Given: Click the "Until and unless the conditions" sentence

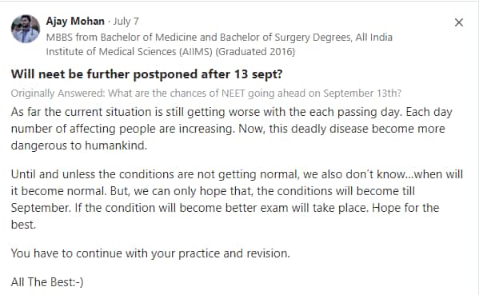Looking at the screenshot, I should point(237,174).
